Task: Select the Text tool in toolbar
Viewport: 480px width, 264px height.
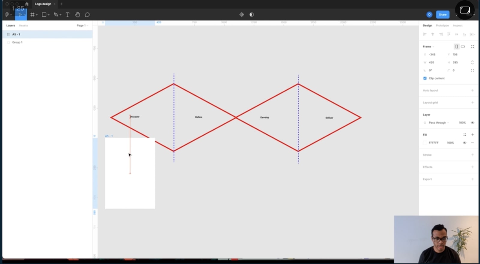Action: pyautogui.click(x=67, y=15)
